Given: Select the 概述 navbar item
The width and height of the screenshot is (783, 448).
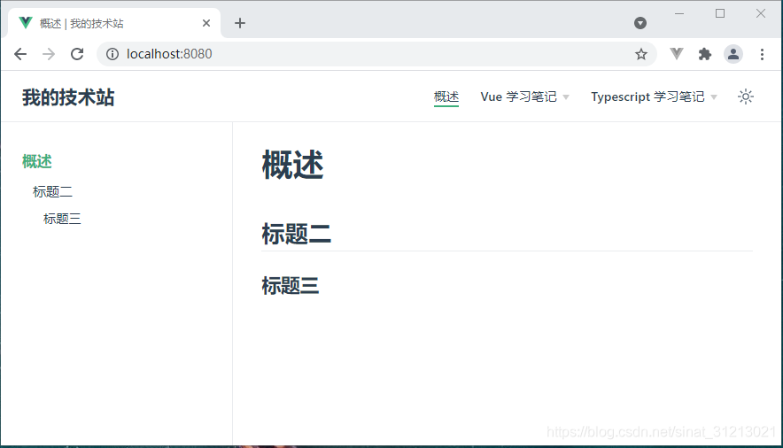Looking at the screenshot, I should pos(446,97).
